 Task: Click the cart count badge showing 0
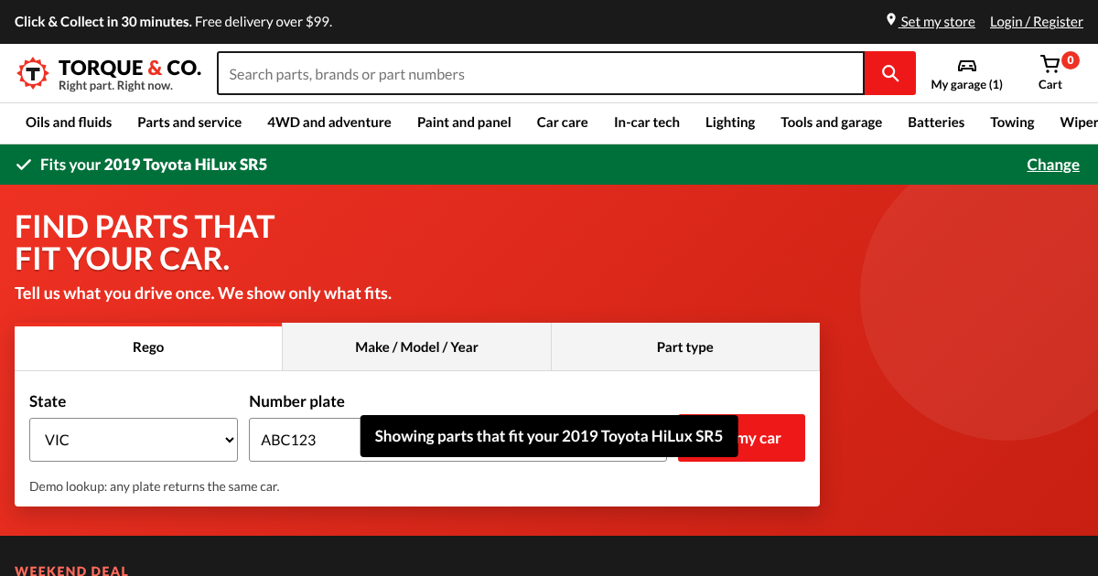(1071, 60)
